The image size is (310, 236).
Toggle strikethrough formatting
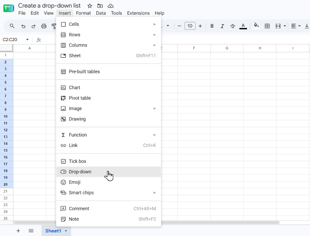[x=233, y=26]
